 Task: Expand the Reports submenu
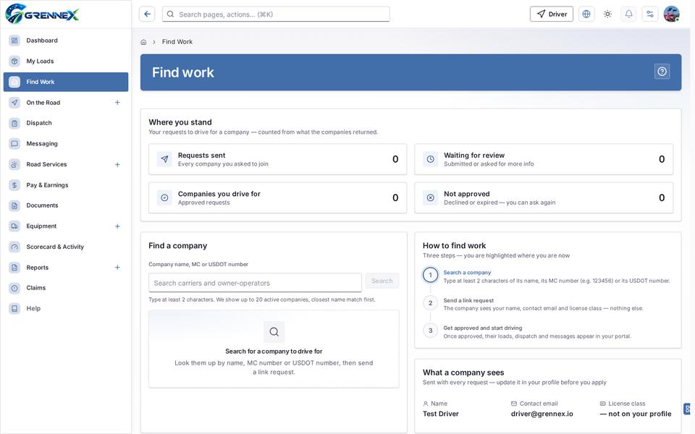click(x=117, y=268)
